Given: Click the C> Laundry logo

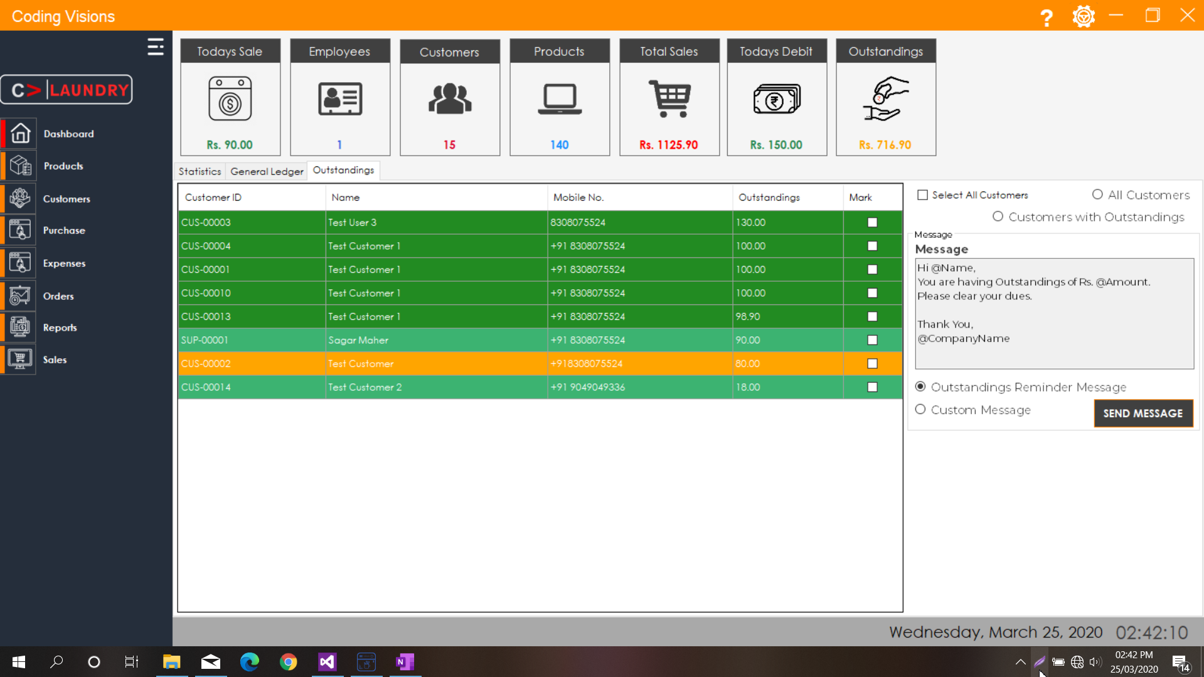Looking at the screenshot, I should point(67,90).
